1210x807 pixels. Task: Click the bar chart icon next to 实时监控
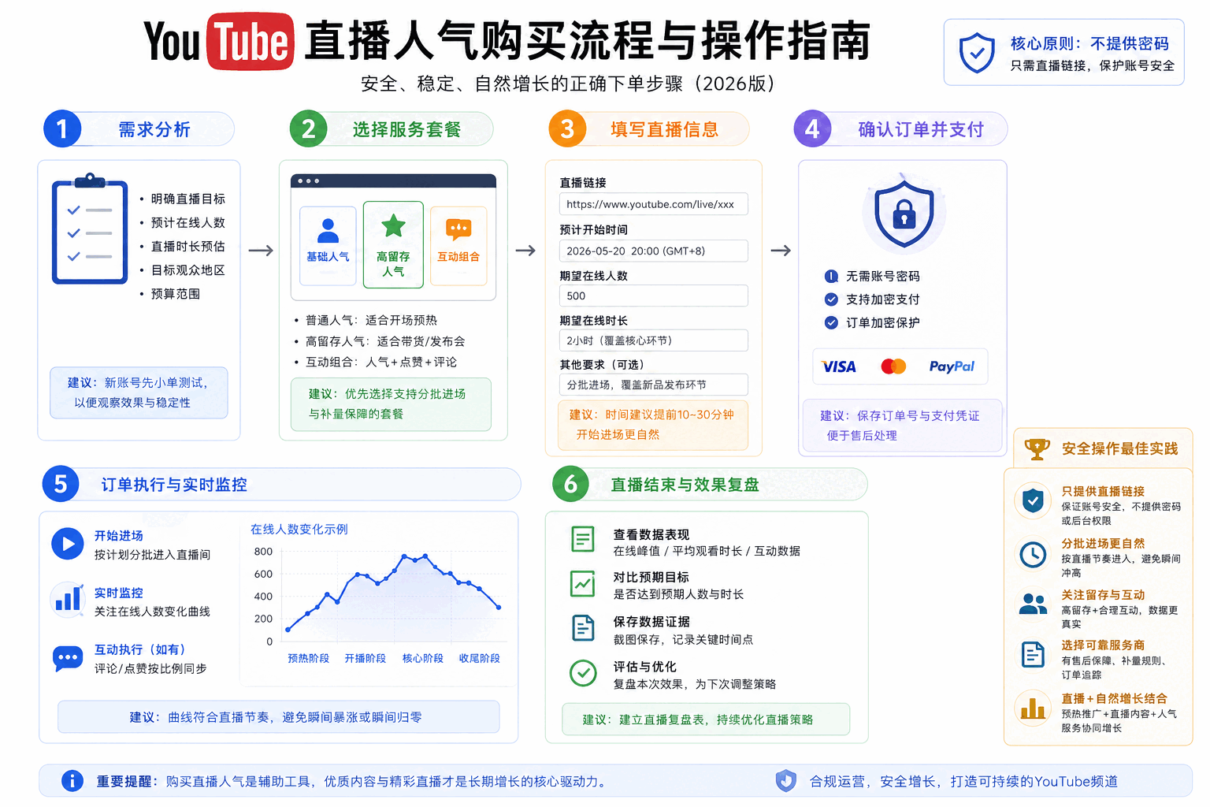click(68, 598)
